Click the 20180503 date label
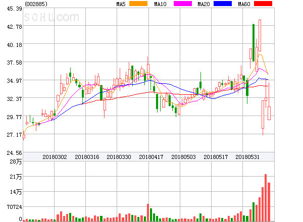Viewport: 303px width, 222px height. click(x=183, y=157)
